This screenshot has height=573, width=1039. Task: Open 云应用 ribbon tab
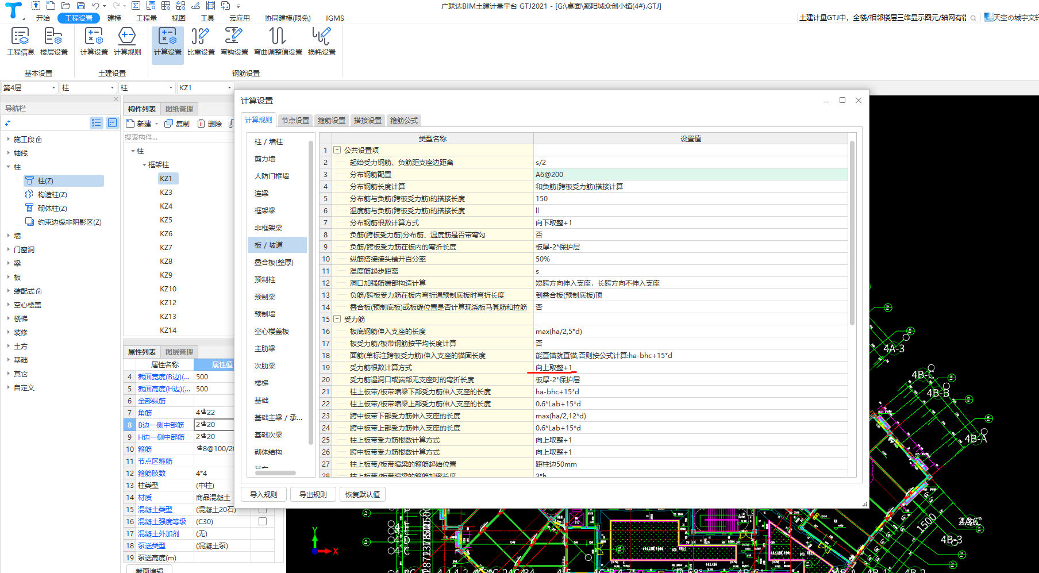(x=240, y=18)
